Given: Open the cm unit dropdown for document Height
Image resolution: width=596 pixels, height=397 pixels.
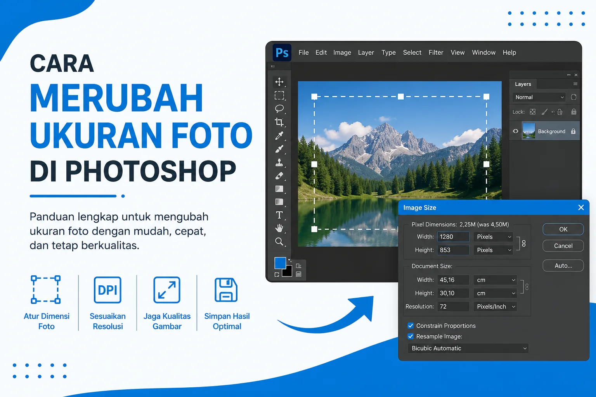Looking at the screenshot, I should (496, 293).
